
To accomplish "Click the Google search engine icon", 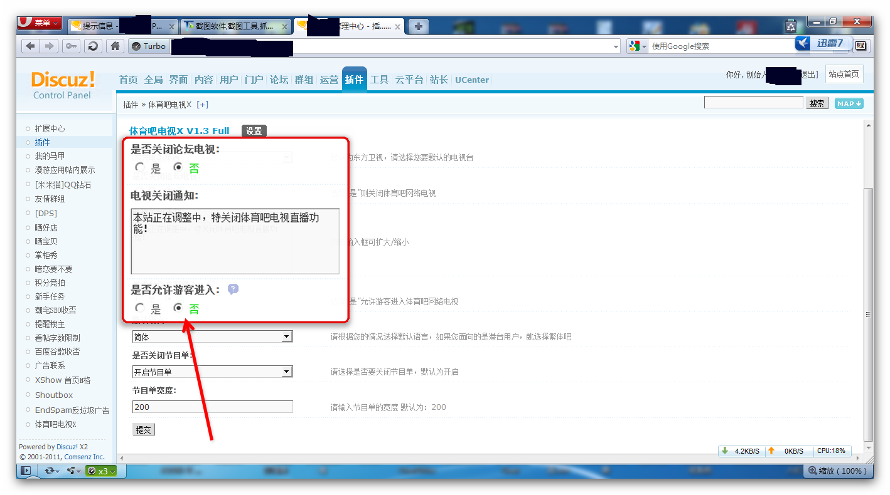I will click(635, 46).
